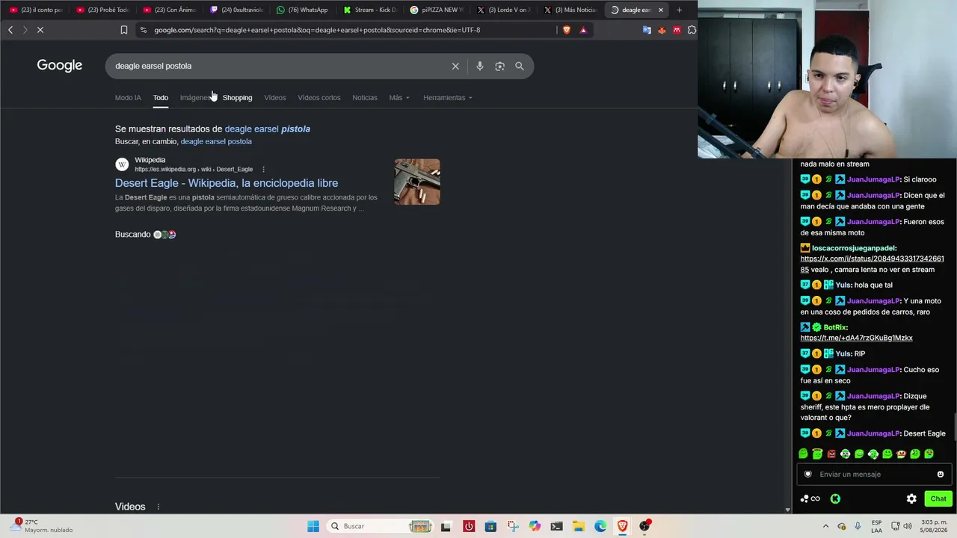Switch to the Stream - Kick browser tab

click(x=369, y=10)
